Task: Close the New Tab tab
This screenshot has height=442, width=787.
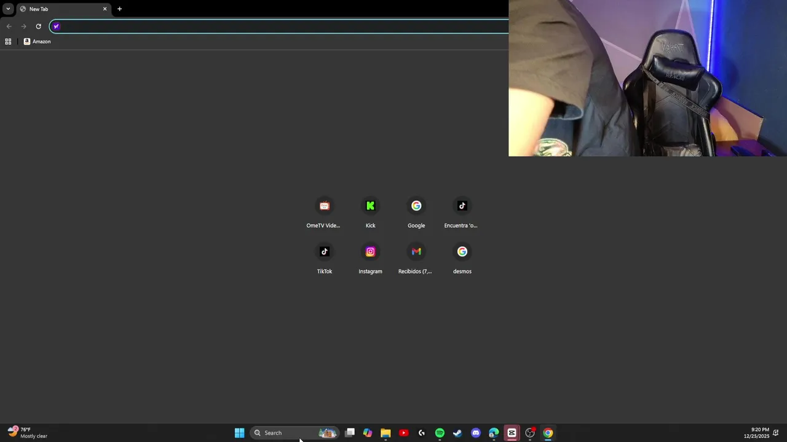Action: tap(105, 9)
